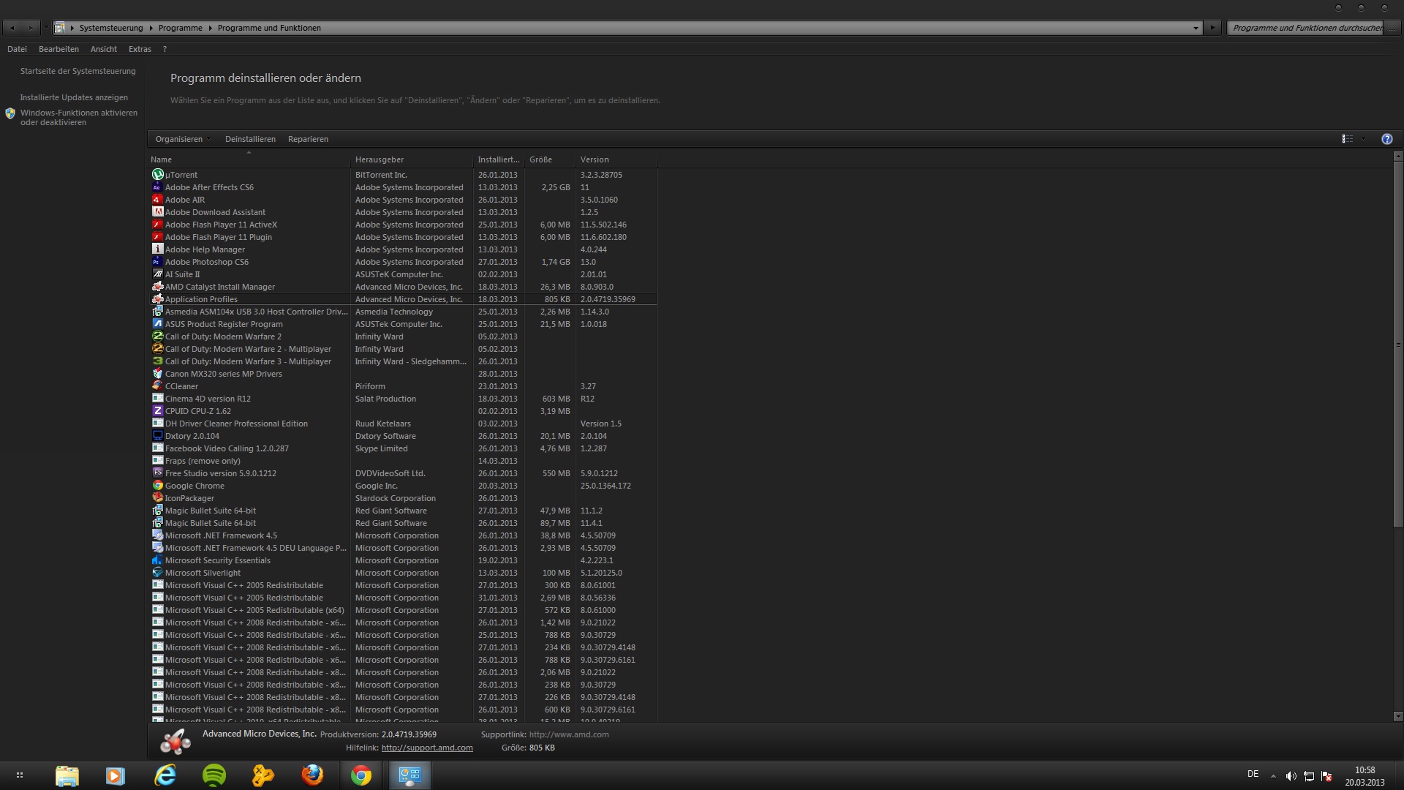Viewport: 1404px width, 790px height.
Task: Expand the address bar history dropdown
Action: coord(1196,28)
